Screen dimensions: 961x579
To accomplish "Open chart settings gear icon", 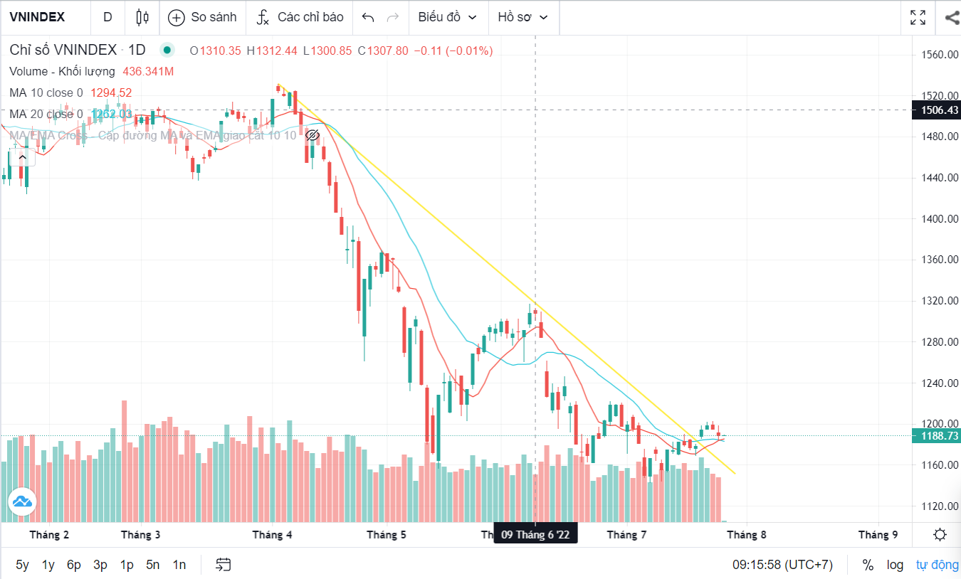I will pyautogui.click(x=940, y=535).
